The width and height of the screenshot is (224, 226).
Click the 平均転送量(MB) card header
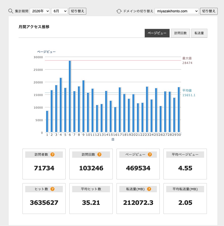(x=185, y=189)
